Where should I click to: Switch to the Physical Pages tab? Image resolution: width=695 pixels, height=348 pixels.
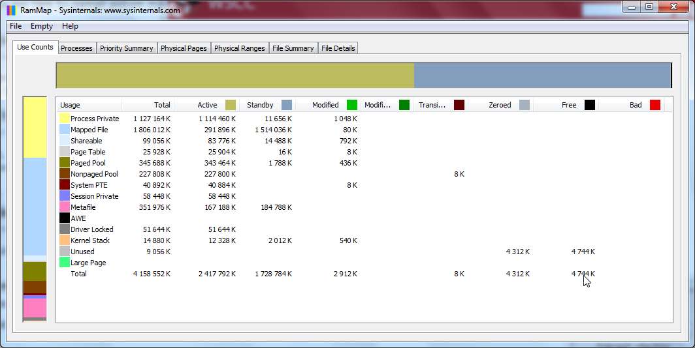point(184,48)
